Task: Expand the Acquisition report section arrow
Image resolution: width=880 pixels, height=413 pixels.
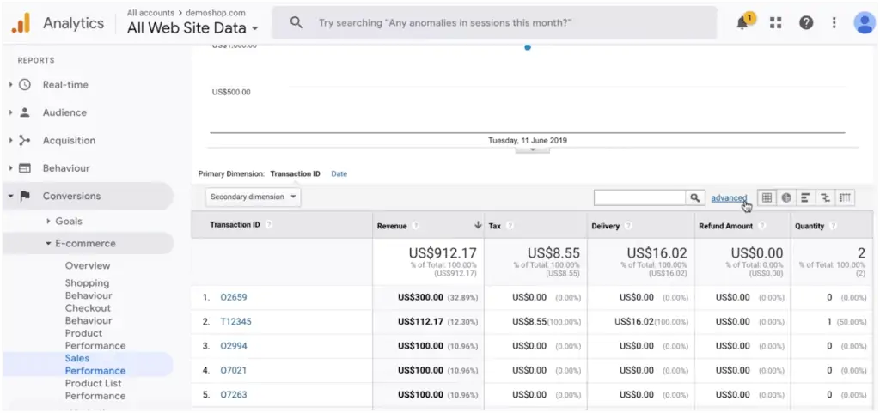Action: [x=10, y=140]
